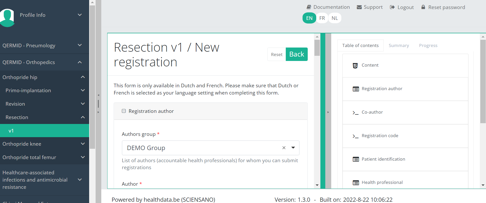Open the Authors group dropdown arrow
Screen dimensions: 486x203
pos(293,148)
